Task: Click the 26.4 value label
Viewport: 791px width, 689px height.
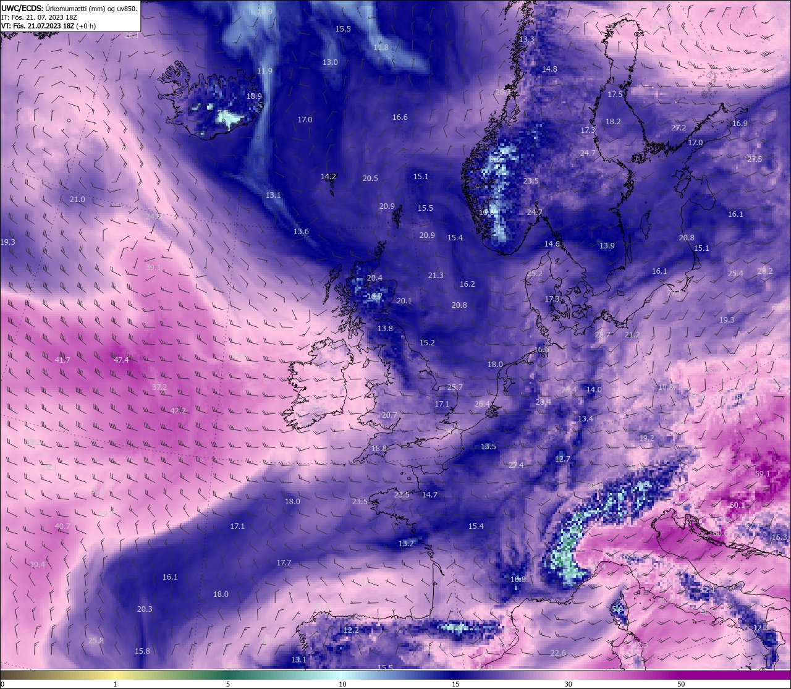Action: (482, 404)
